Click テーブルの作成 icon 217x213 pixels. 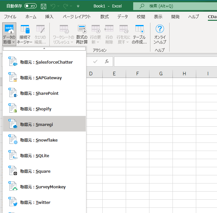pos(139,29)
